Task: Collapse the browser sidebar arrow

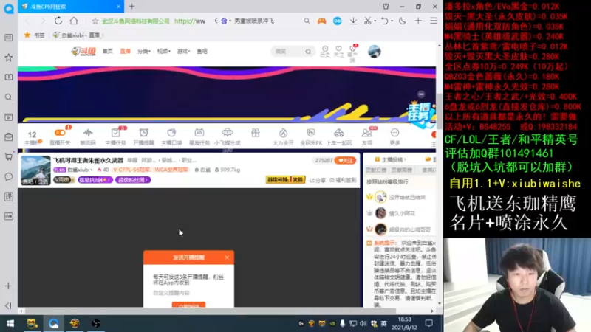Action: (x=9, y=305)
